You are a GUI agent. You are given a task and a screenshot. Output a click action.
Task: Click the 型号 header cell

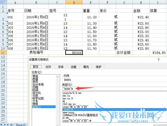click(x=57, y=11)
